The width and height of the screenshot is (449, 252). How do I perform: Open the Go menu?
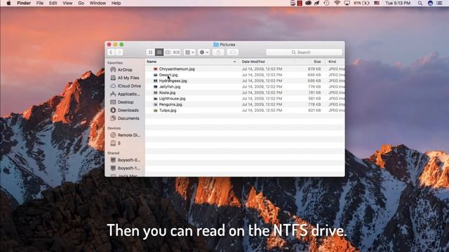coord(81,3)
